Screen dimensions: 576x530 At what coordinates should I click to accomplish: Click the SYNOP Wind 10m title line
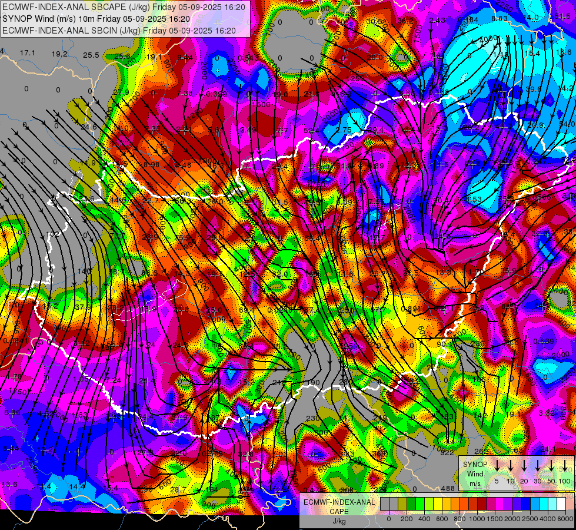96,19
